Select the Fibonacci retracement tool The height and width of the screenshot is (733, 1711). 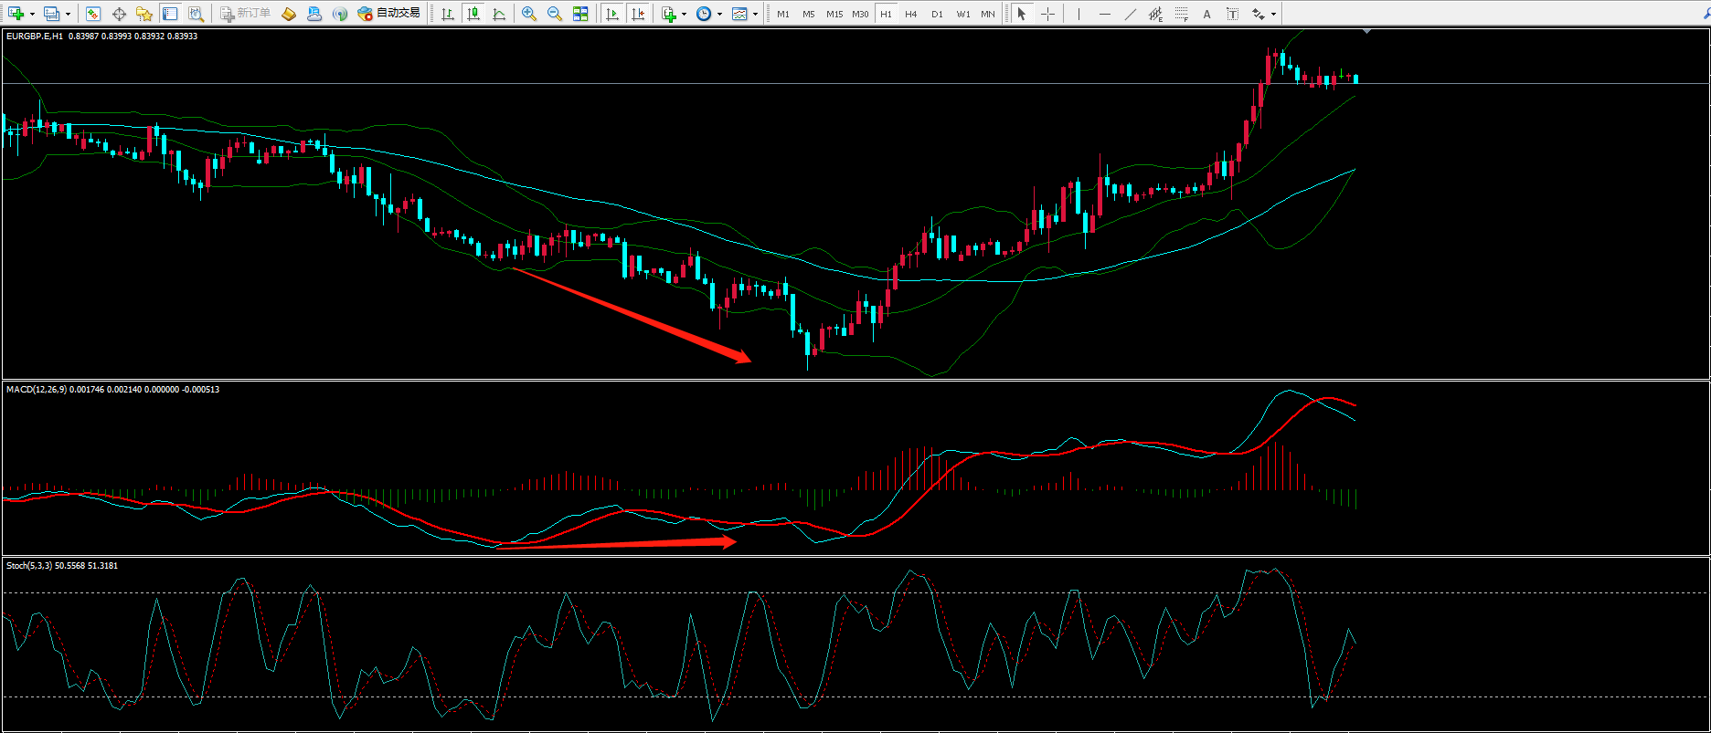1182,14
